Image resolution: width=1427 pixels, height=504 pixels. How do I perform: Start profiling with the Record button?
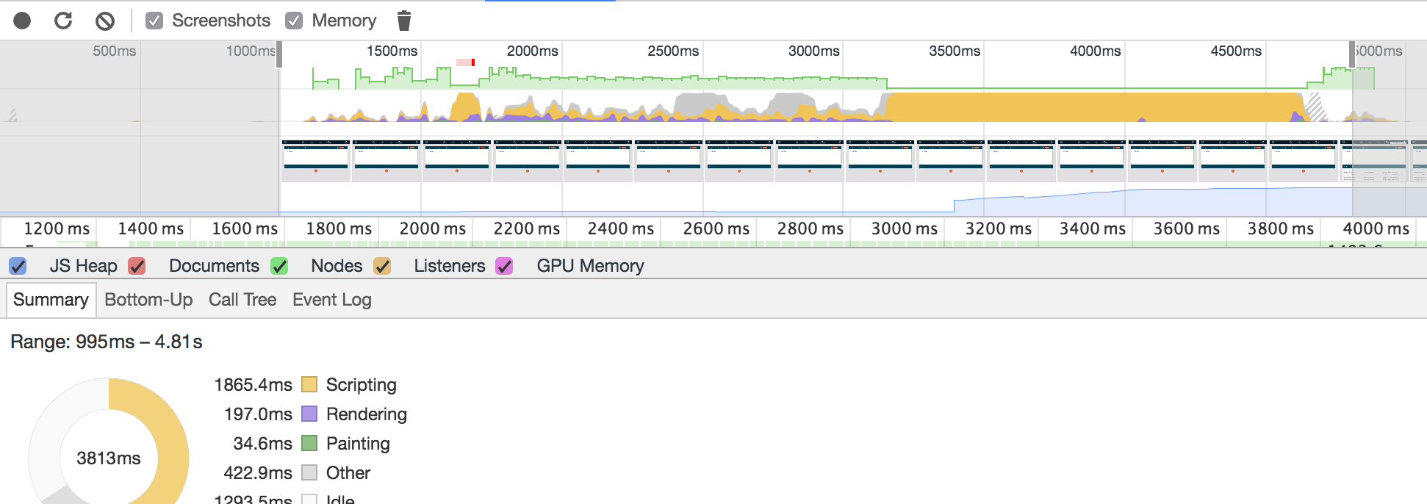click(x=22, y=21)
